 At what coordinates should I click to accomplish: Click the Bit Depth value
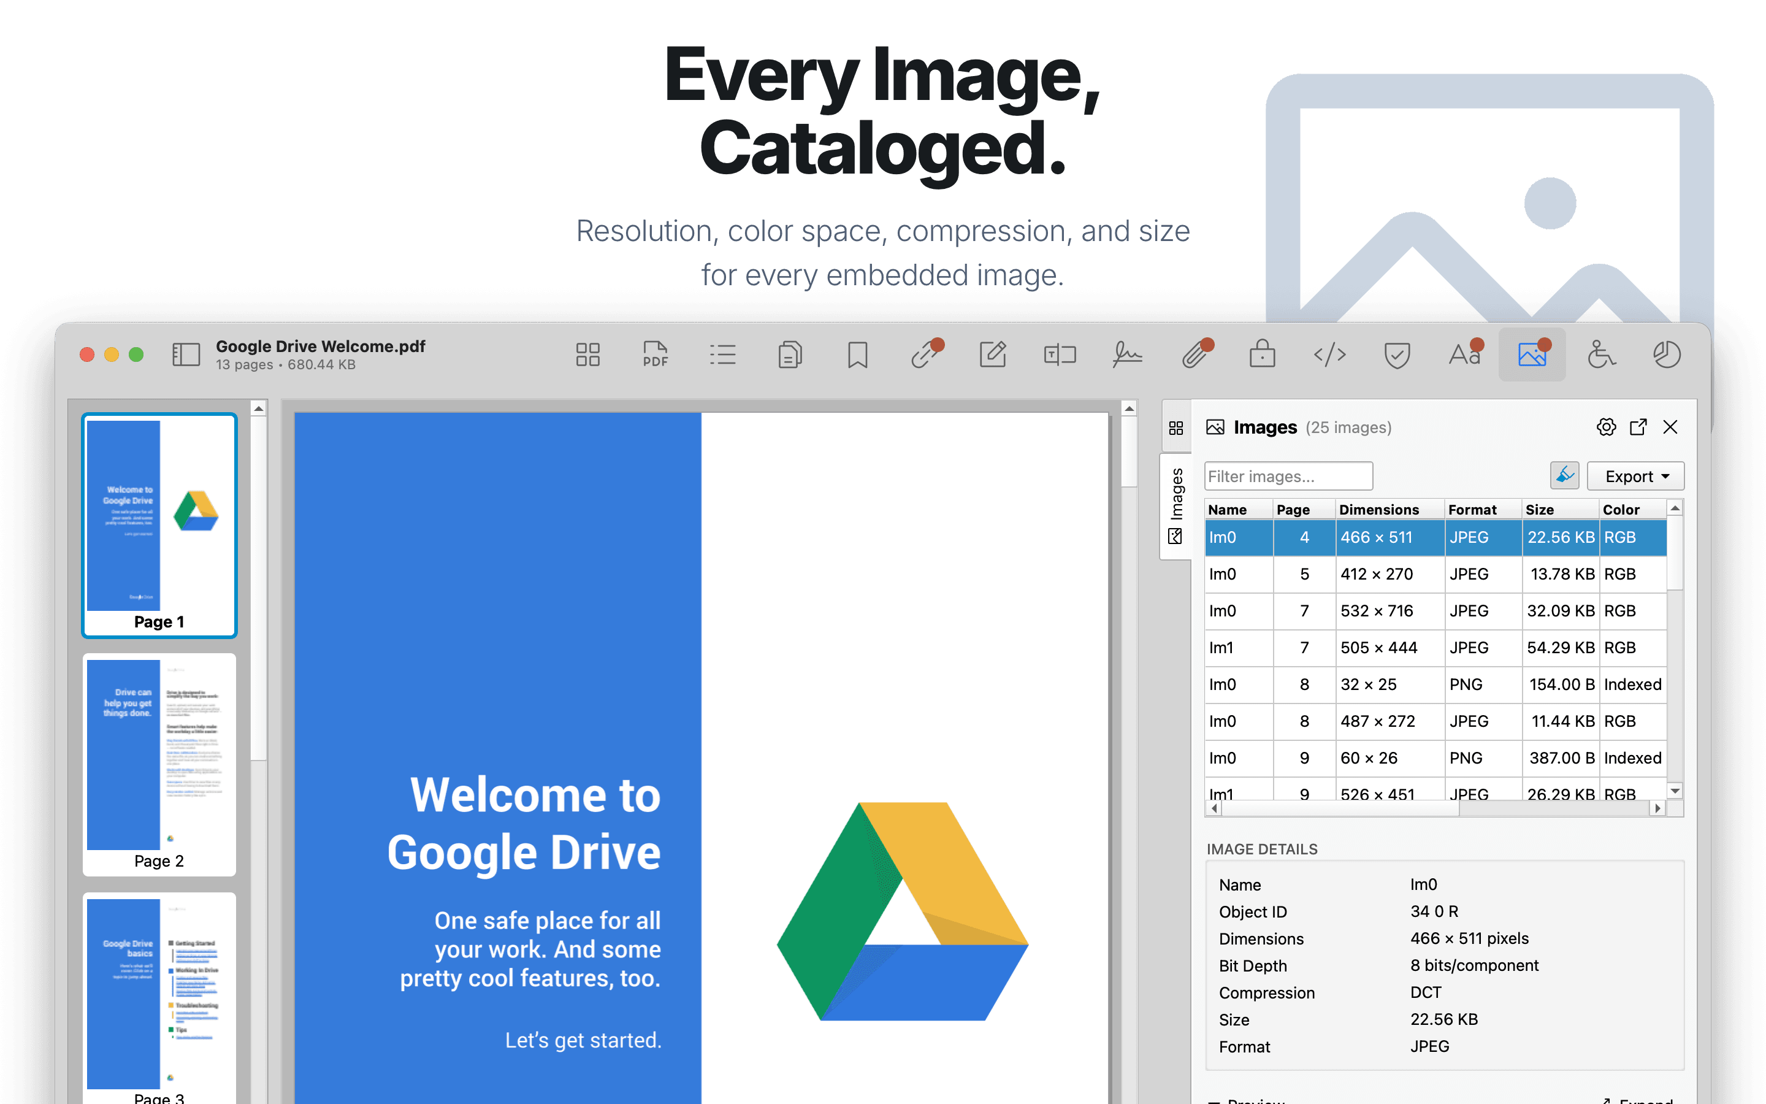coord(1474,965)
